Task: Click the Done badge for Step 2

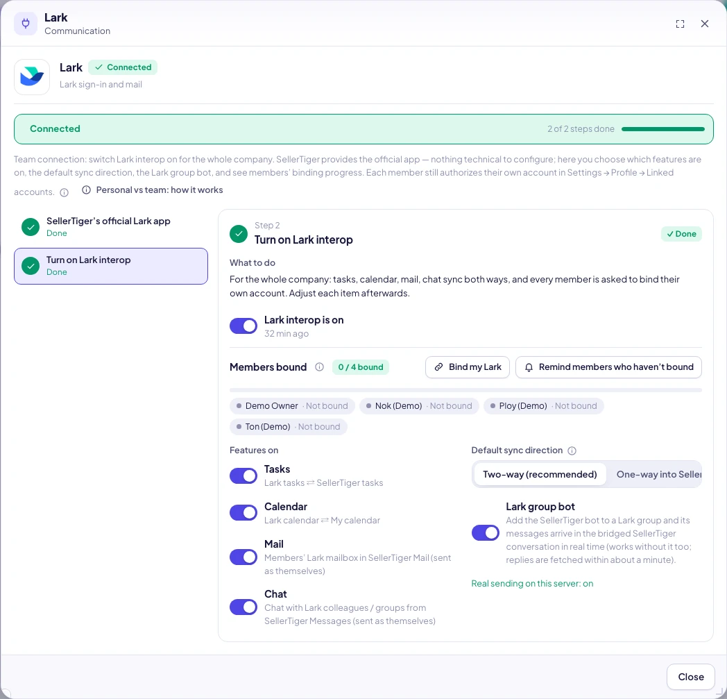Action: click(x=681, y=234)
